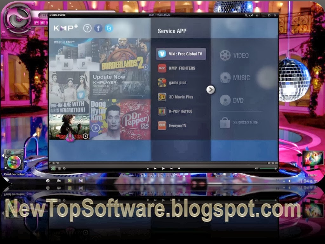The height and width of the screenshot is (244, 325).
Task: Click the taskbar clock 11:04 a.m
Action: point(307,181)
